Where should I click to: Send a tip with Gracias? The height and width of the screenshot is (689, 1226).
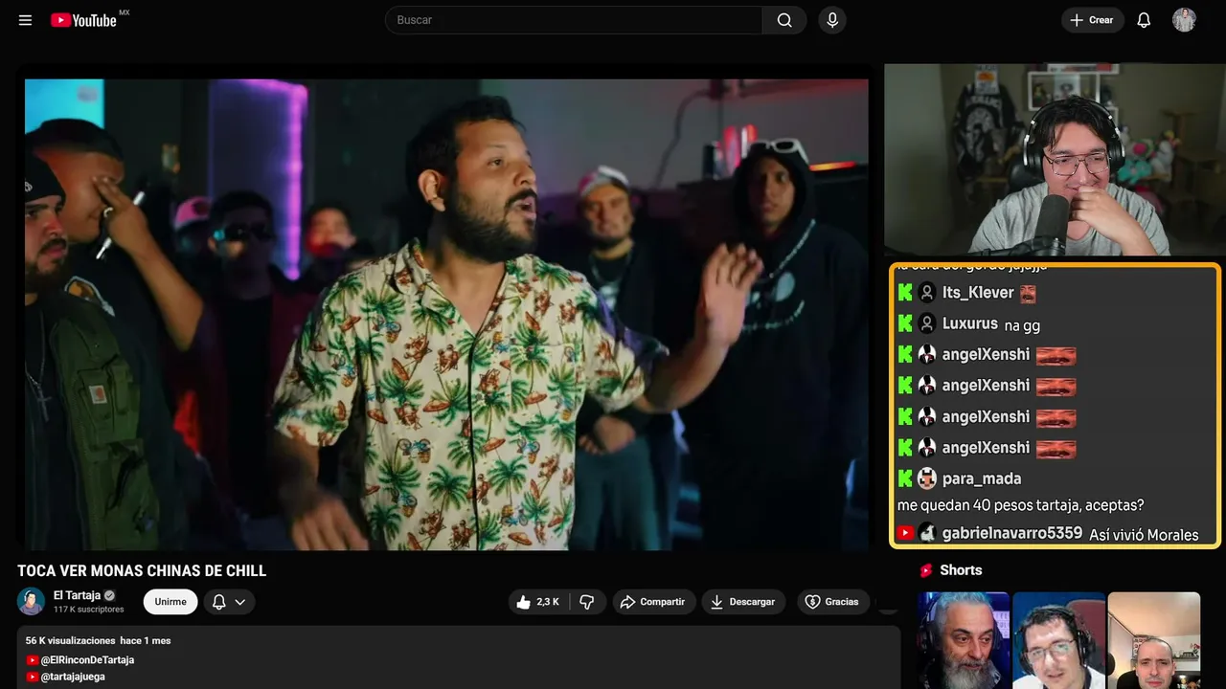[x=832, y=602]
